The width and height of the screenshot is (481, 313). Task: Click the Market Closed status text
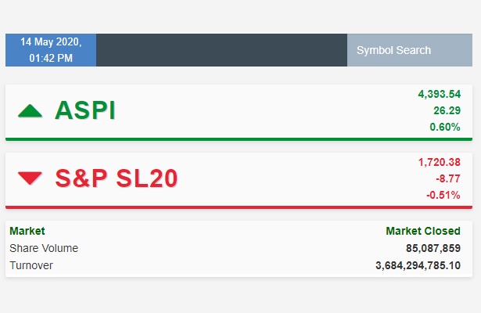coord(423,231)
